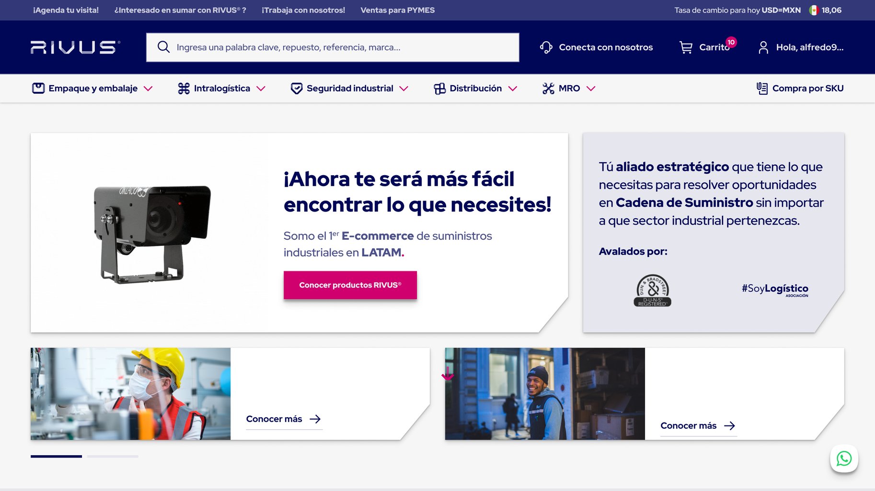
Task: Select the first carousel slide indicator
Action: (x=56, y=457)
